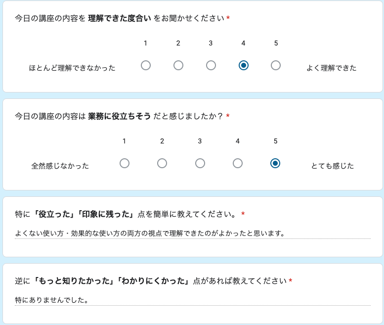
Task: Select rating 1 for 業務に役立ちそう
Action: pyautogui.click(x=125, y=163)
